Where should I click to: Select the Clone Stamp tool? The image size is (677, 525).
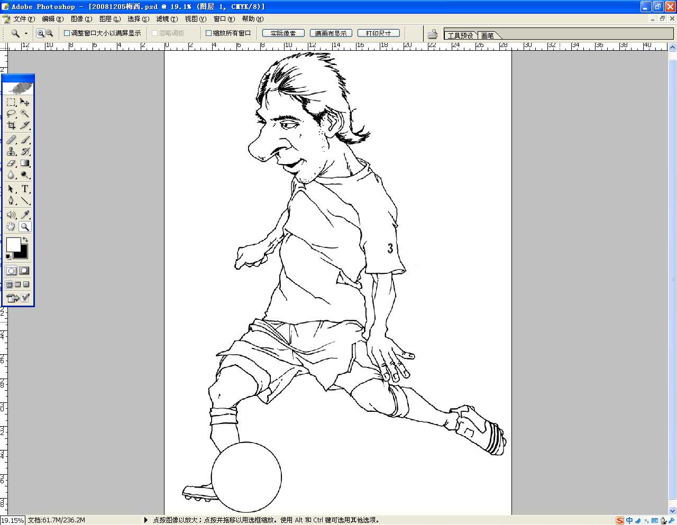tap(11, 152)
